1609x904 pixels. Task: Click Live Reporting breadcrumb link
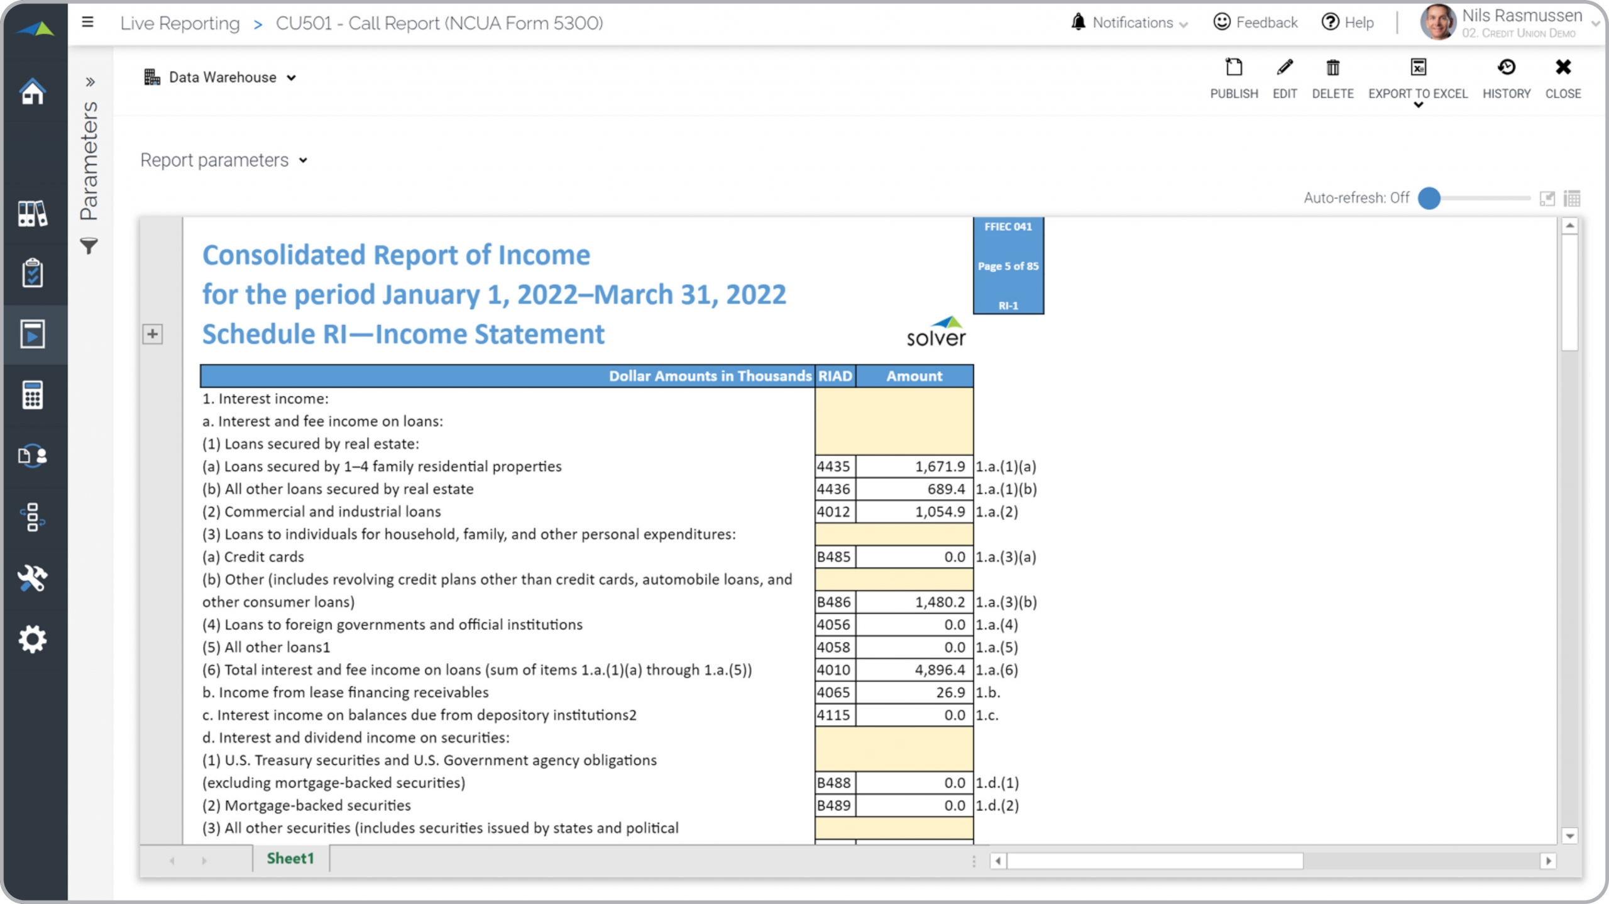pyautogui.click(x=180, y=23)
